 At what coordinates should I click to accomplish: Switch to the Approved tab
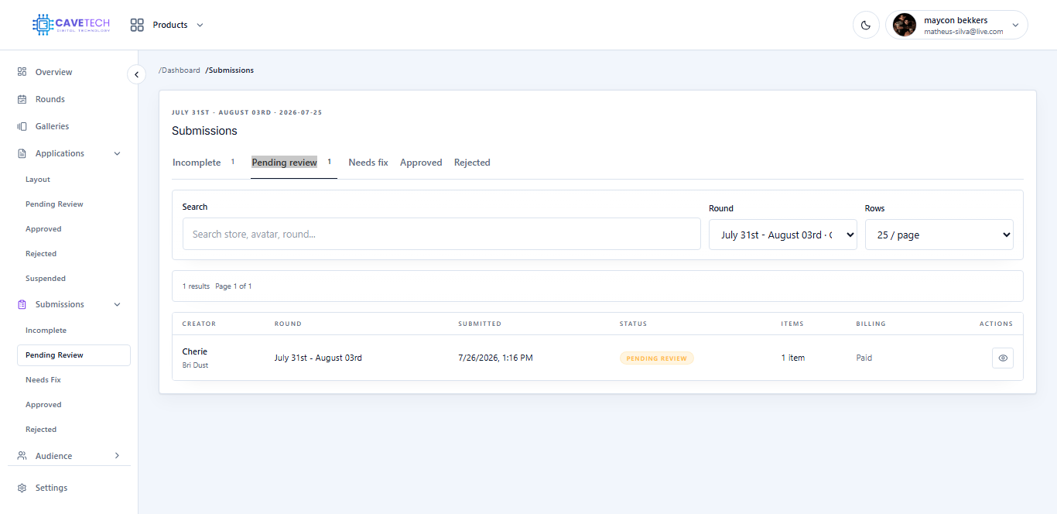[x=421, y=163]
